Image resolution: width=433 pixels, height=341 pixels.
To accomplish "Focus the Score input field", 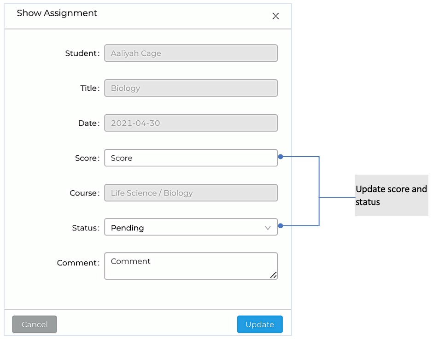I will pyautogui.click(x=191, y=158).
